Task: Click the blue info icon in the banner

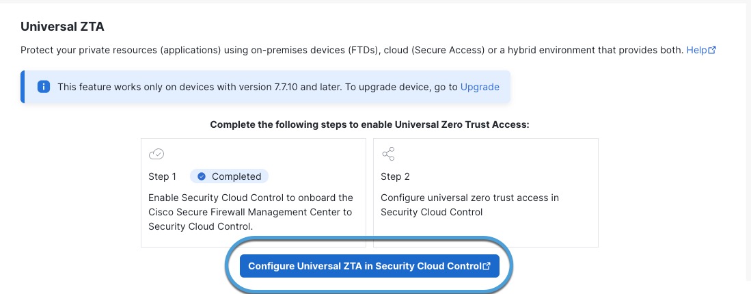Action: point(43,87)
